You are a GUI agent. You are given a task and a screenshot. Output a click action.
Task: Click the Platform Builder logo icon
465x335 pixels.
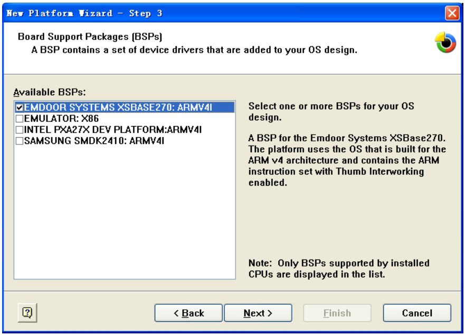pyautogui.click(x=445, y=42)
